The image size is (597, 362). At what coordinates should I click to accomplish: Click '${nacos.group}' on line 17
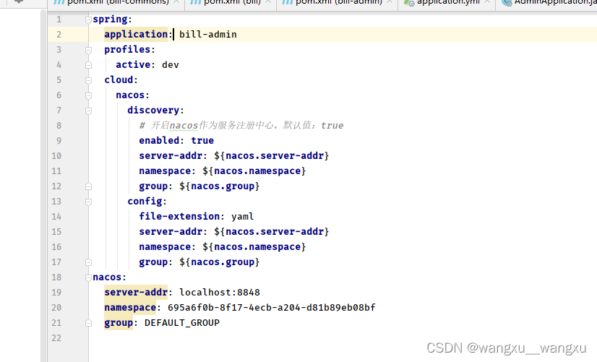(x=219, y=262)
